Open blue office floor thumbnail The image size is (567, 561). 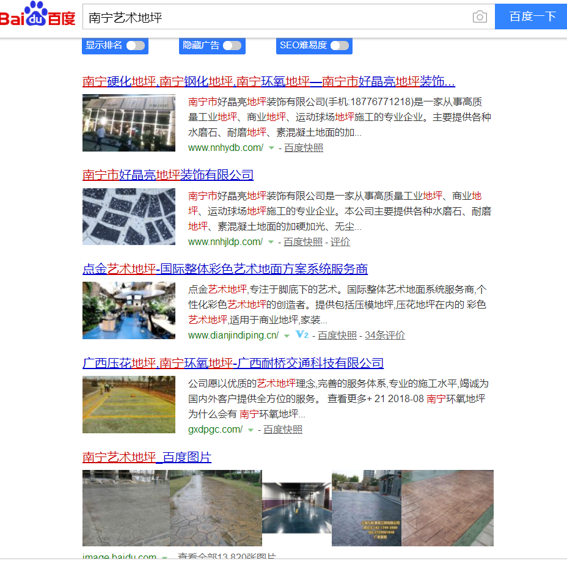coord(129,310)
